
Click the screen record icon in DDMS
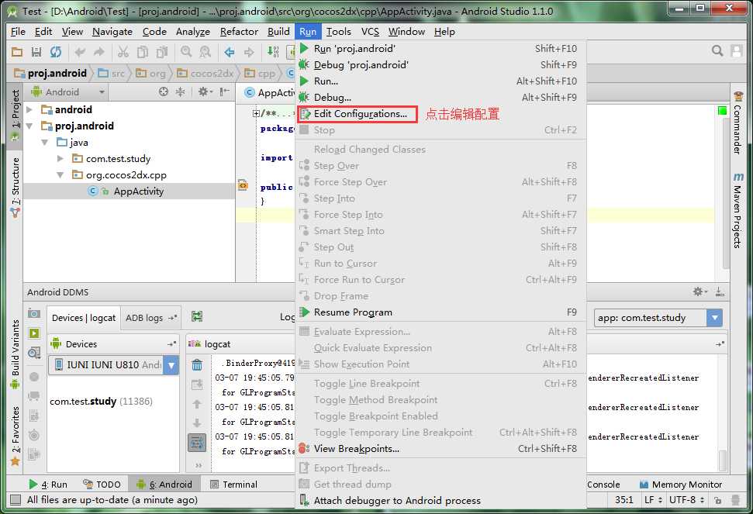click(34, 333)
